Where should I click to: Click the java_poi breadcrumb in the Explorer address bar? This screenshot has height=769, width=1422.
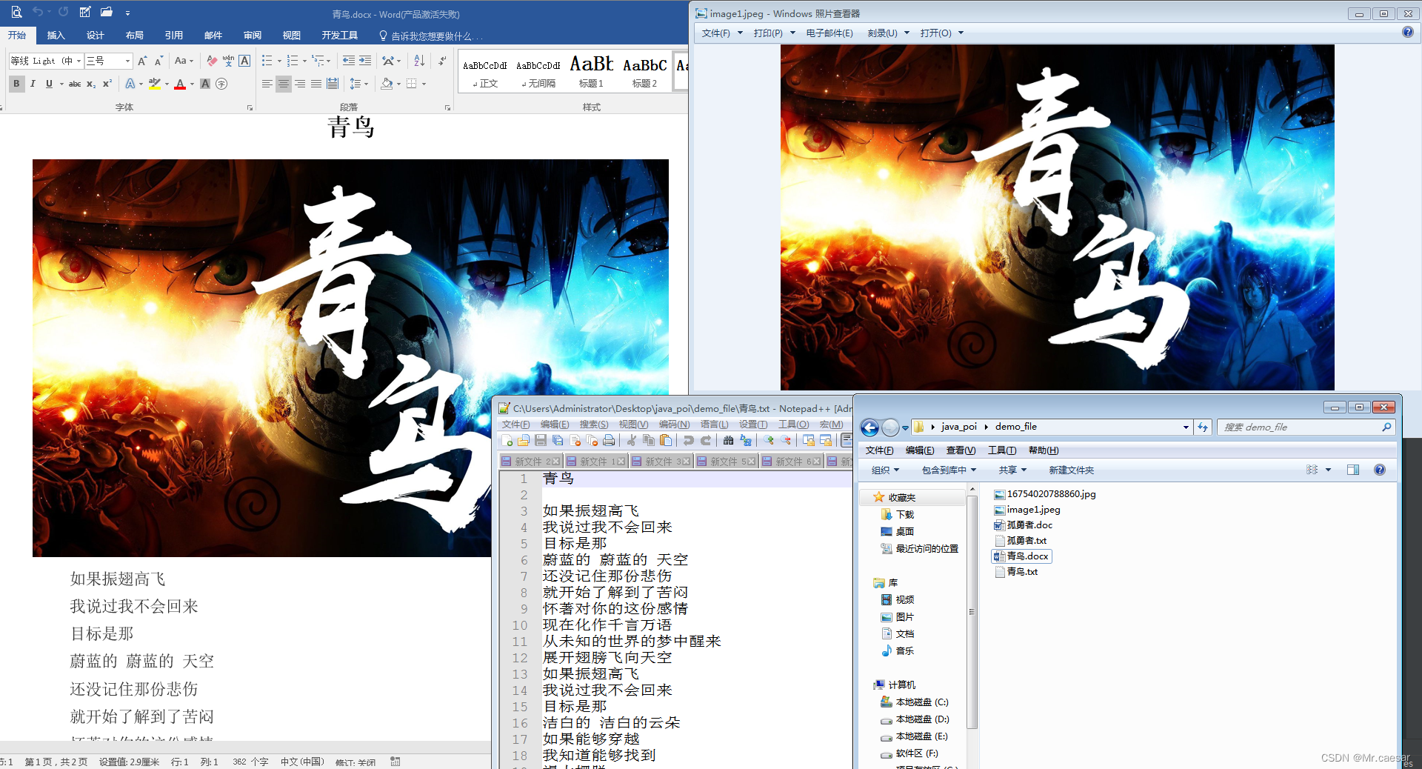click(959, 427)
